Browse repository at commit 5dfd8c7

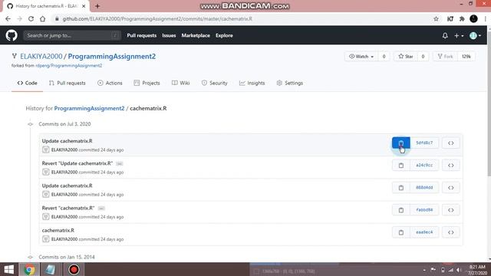pos(450,143)
